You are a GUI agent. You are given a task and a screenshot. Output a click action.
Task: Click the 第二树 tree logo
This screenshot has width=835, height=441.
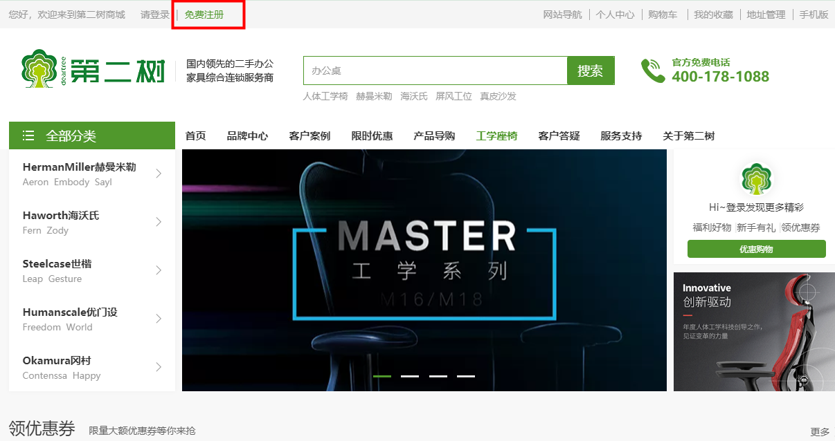click(x=93, y=69)
